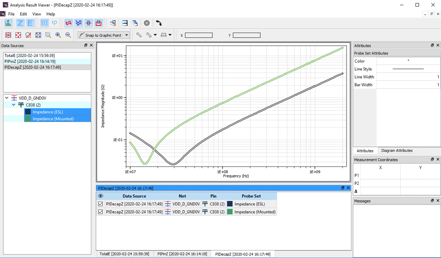This screenshot has height=258, width=441.
Task: Sort by the Probe Set column header
Action: (251, 196)
